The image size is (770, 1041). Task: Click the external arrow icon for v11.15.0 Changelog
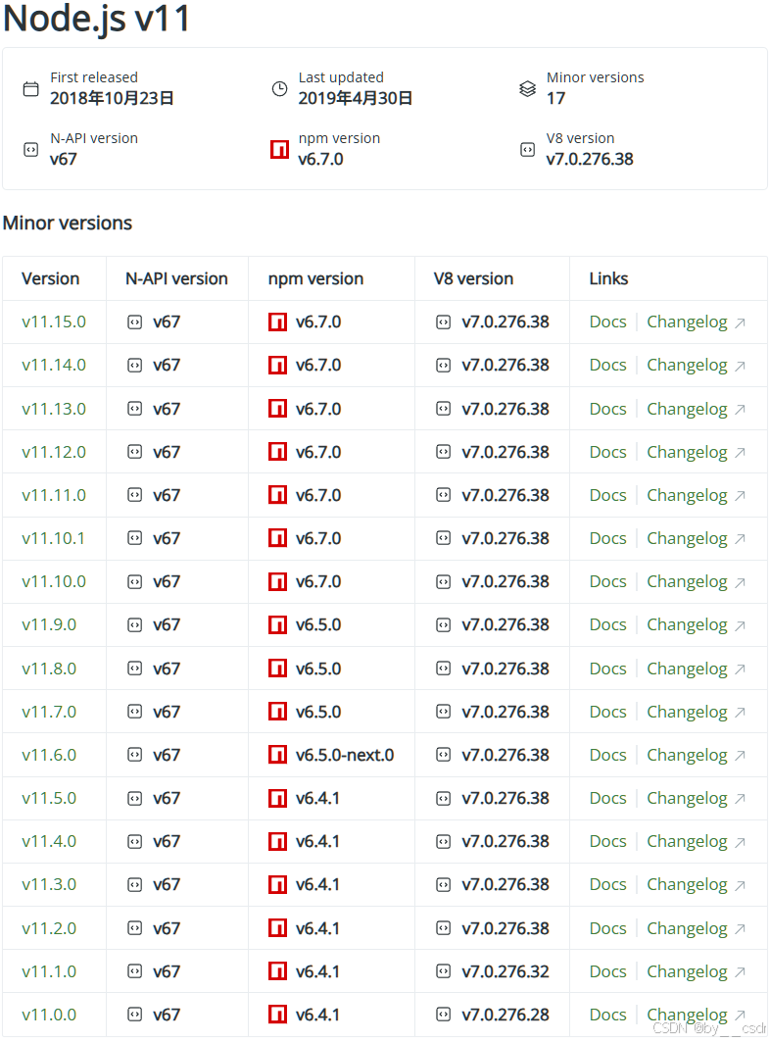741,322
